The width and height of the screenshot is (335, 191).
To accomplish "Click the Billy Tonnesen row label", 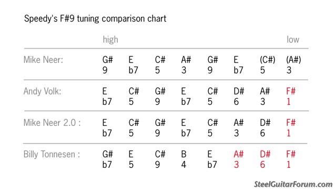I will (x=52, y=155).
